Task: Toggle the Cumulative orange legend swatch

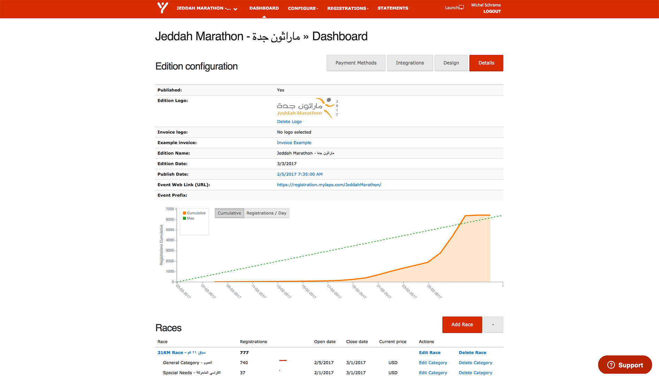Action: coord(184,213)
